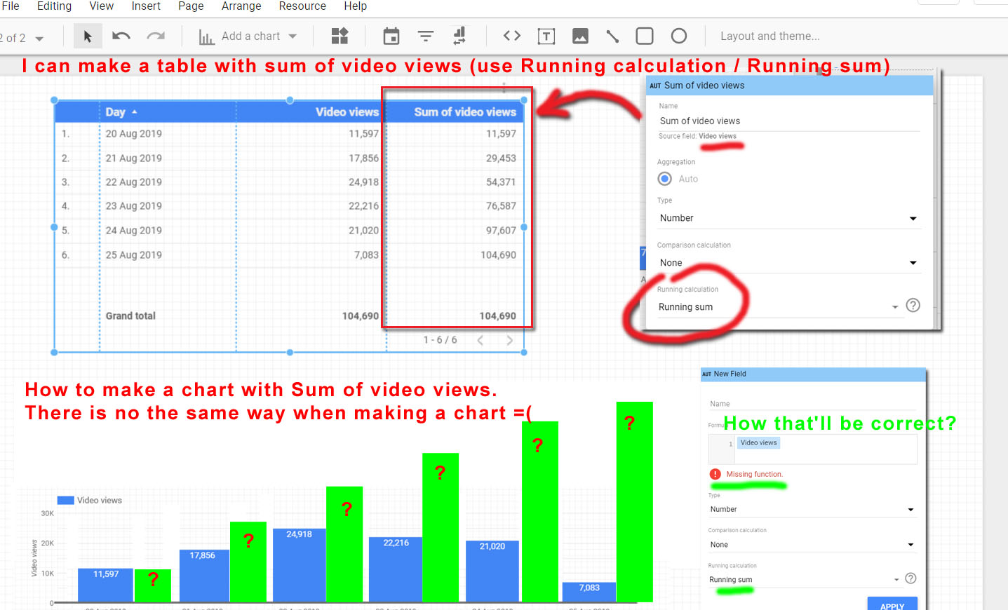Add a filter control
Viewport: 1008px width, 610px height.
pos(426,36)
